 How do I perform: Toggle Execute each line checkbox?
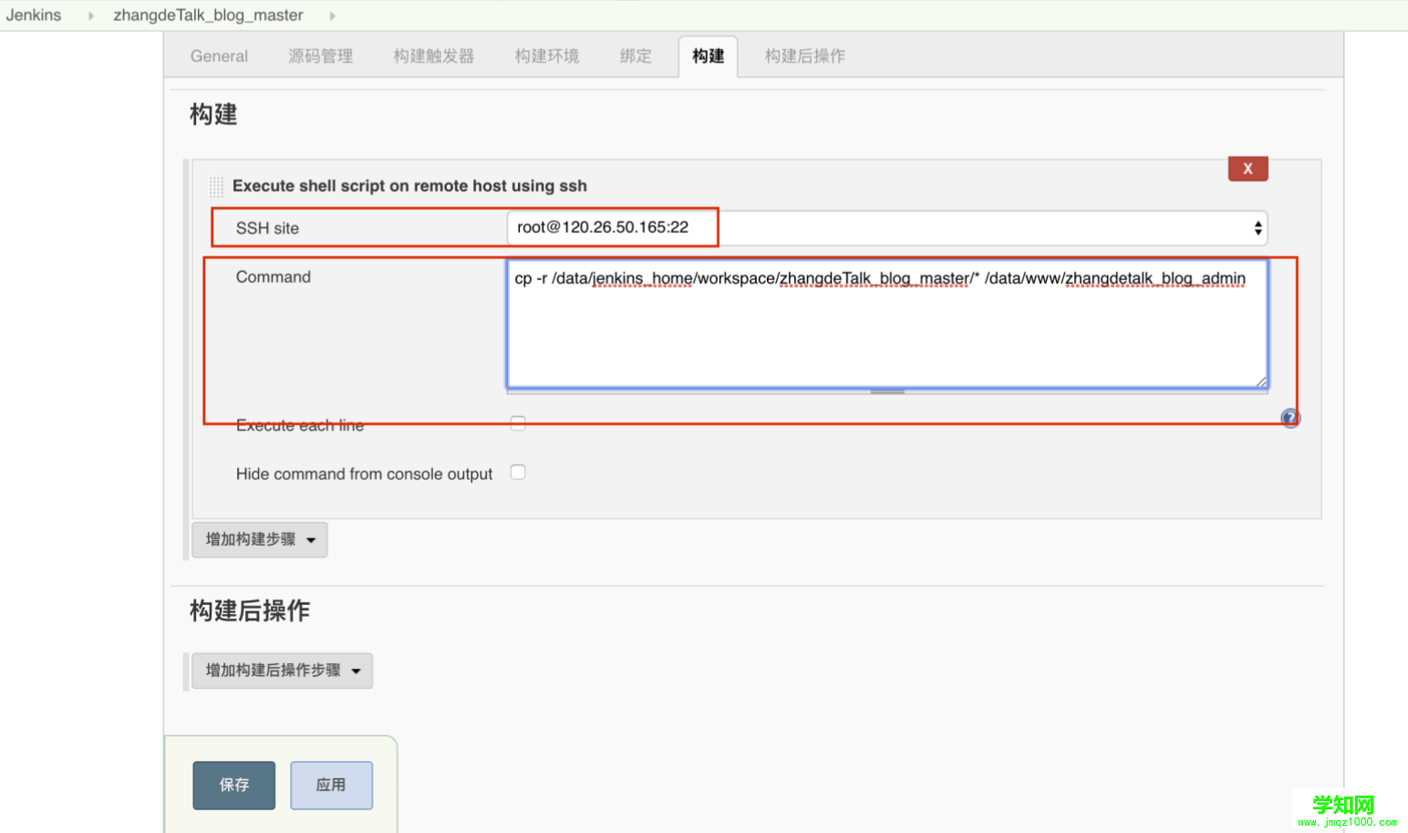coord(518,423)
